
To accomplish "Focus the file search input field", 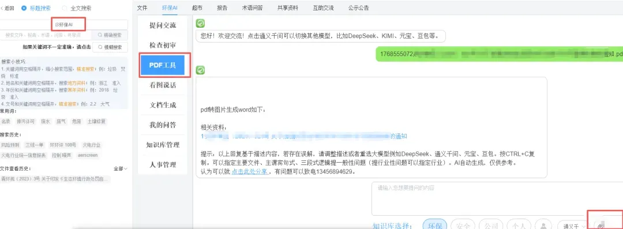I will click(46, 35).
